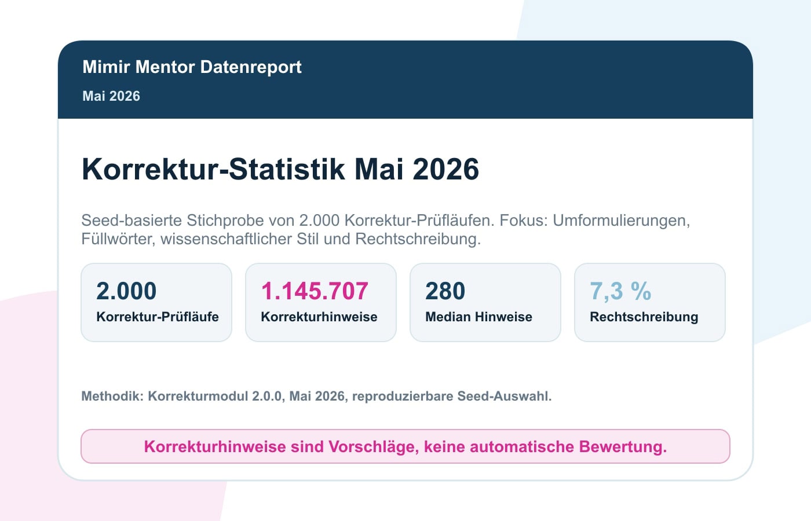
Task: Click the Mimir Mentor Datenreport header title
Action: pos(192,67)
